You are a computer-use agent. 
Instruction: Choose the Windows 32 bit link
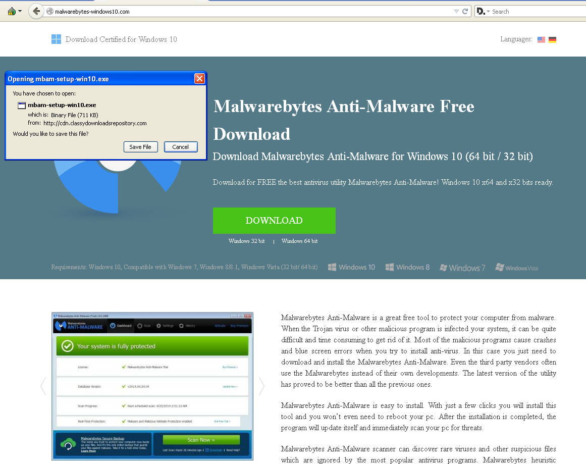(247, 241)
